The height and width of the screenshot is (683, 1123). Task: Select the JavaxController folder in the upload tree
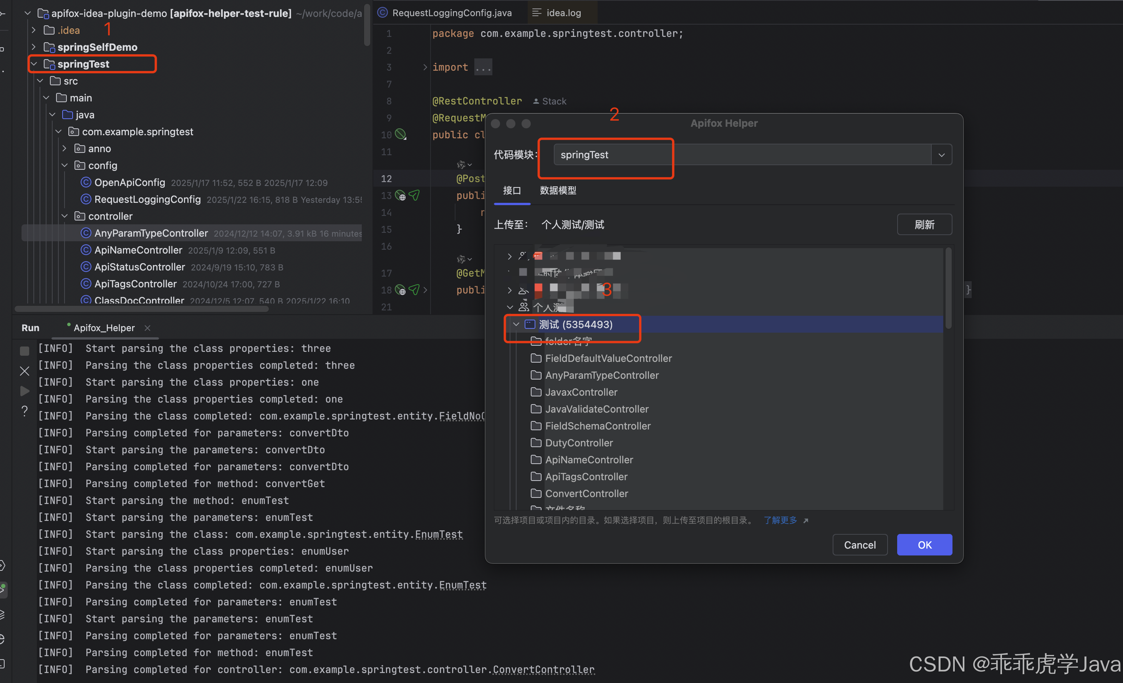click(581, 392)
